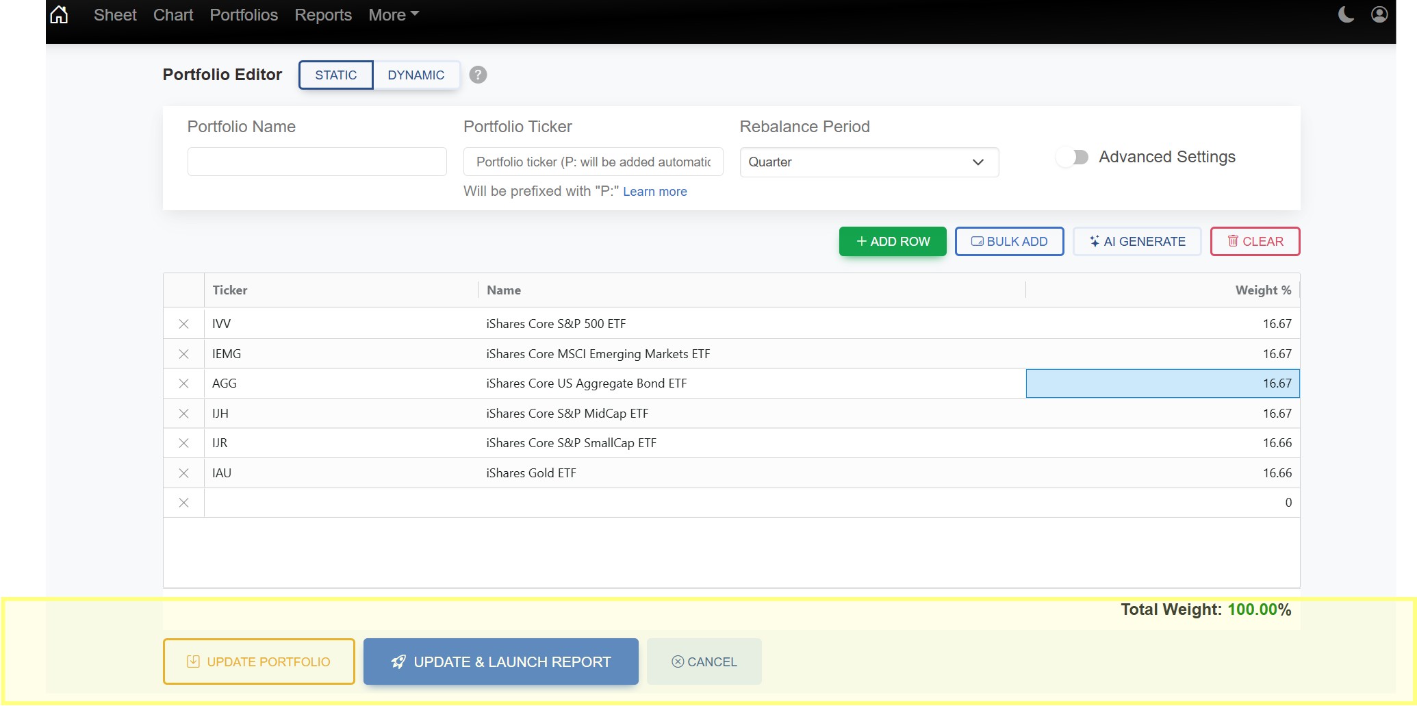
Task: Select the IVV ticker cell
Action: (x=341, y=324)
